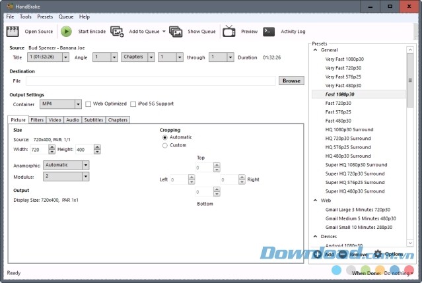Open the Chapters range type dropdown
The image size is (422, 283).
pos(138,57)
